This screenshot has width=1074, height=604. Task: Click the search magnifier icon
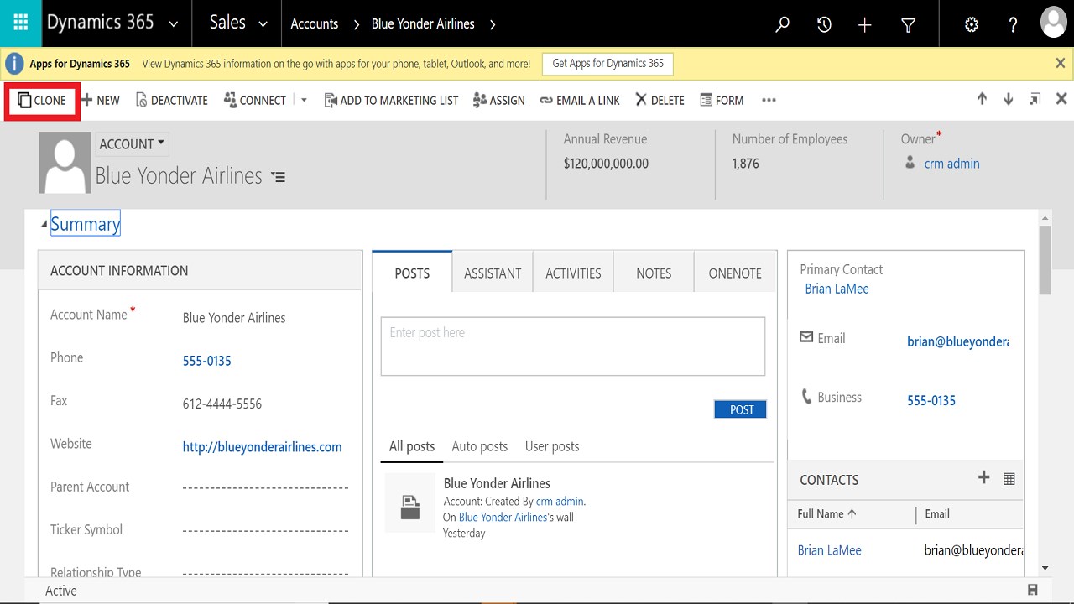782,24
